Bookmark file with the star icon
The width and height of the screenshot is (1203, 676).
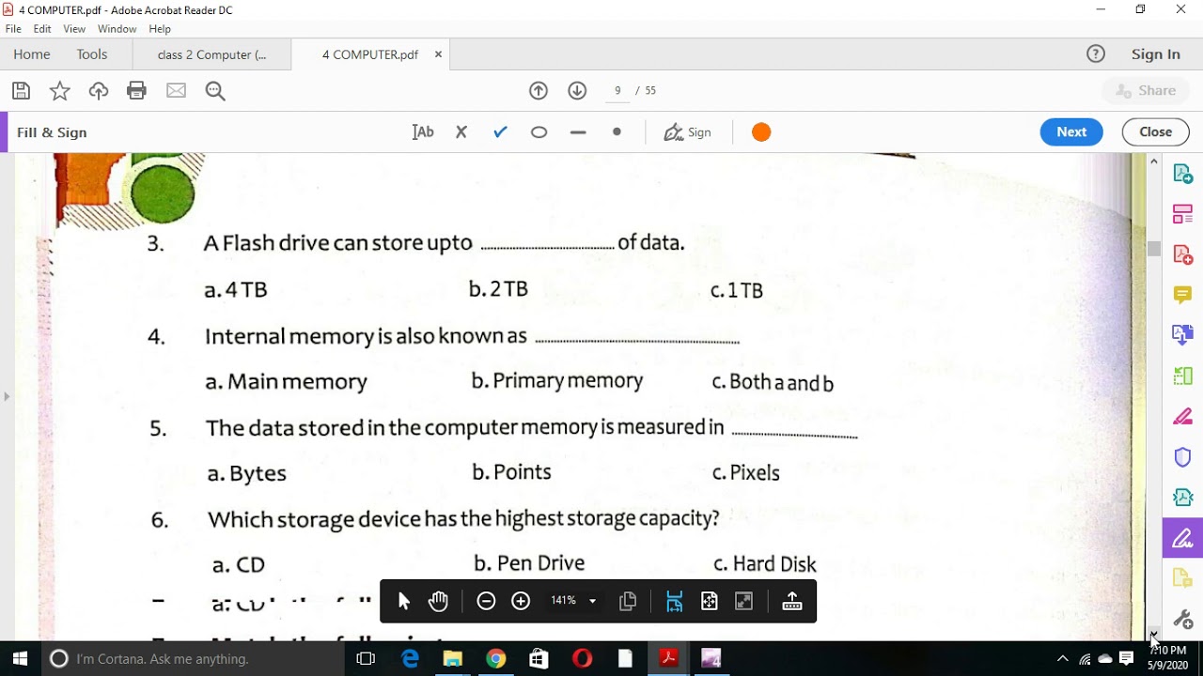tap(59, 90)
